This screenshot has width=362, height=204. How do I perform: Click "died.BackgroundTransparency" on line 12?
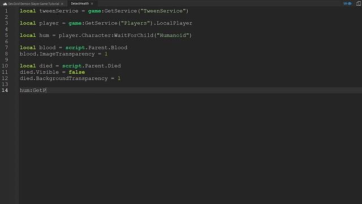tap(63, 78)
